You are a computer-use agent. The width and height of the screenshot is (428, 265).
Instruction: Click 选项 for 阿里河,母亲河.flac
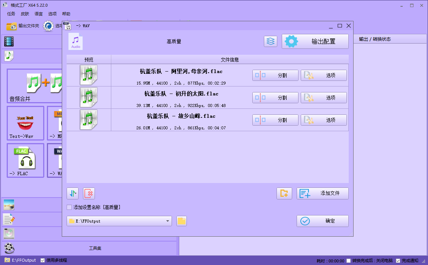tap(324, 75)
